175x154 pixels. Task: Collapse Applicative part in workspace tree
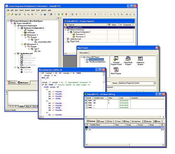(x=15, y=53)
